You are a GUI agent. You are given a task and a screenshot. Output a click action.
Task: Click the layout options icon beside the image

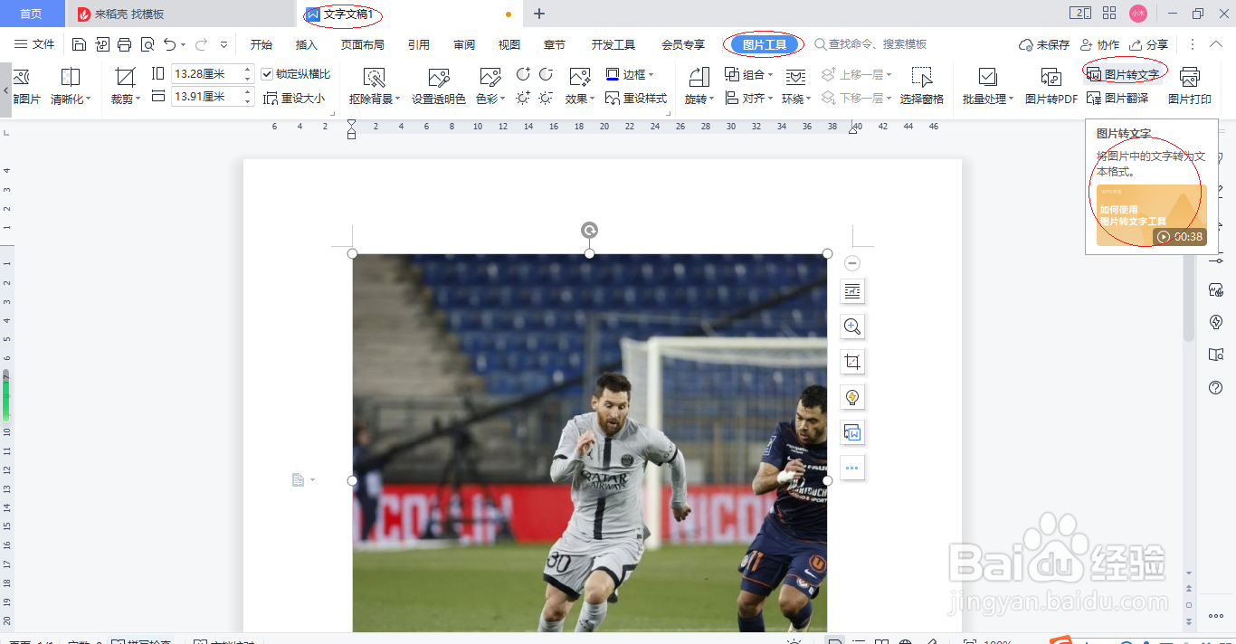pos(852,290)
